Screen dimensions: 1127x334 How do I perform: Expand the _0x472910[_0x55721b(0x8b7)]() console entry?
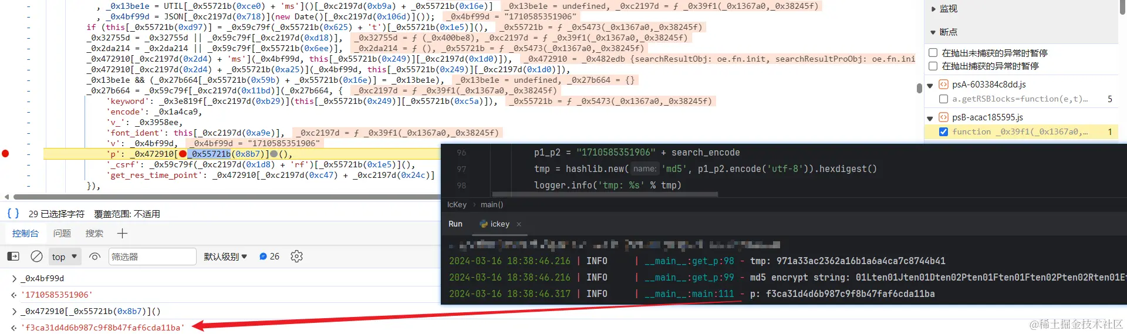click(x=14, y=311)
